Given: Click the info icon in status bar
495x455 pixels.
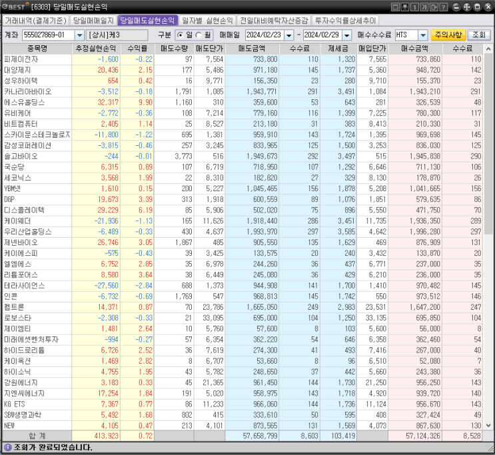Looking at the screenshot, I should tap(7, 448).
